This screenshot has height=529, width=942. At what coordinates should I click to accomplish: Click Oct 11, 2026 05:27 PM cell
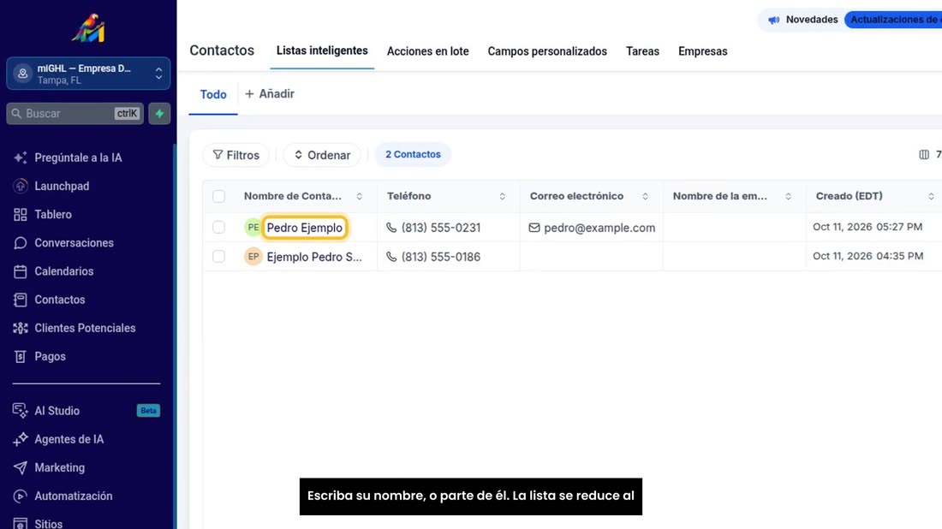coord(867,227)
